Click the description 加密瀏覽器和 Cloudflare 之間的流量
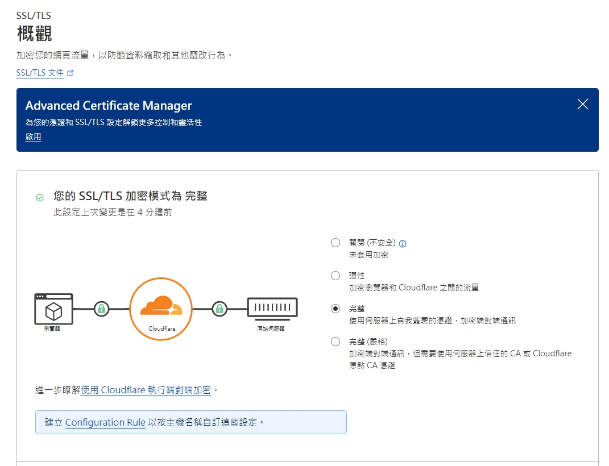This screenshot has height=466, width=609. pyautogui.click(x=413, y=288)
